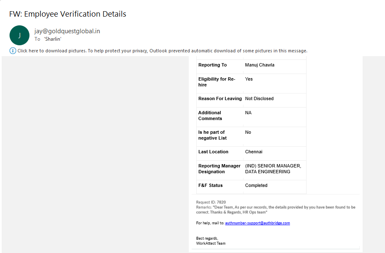
Task: Select the Reporting Manager Designation label
Action: [x=219, y=169]
